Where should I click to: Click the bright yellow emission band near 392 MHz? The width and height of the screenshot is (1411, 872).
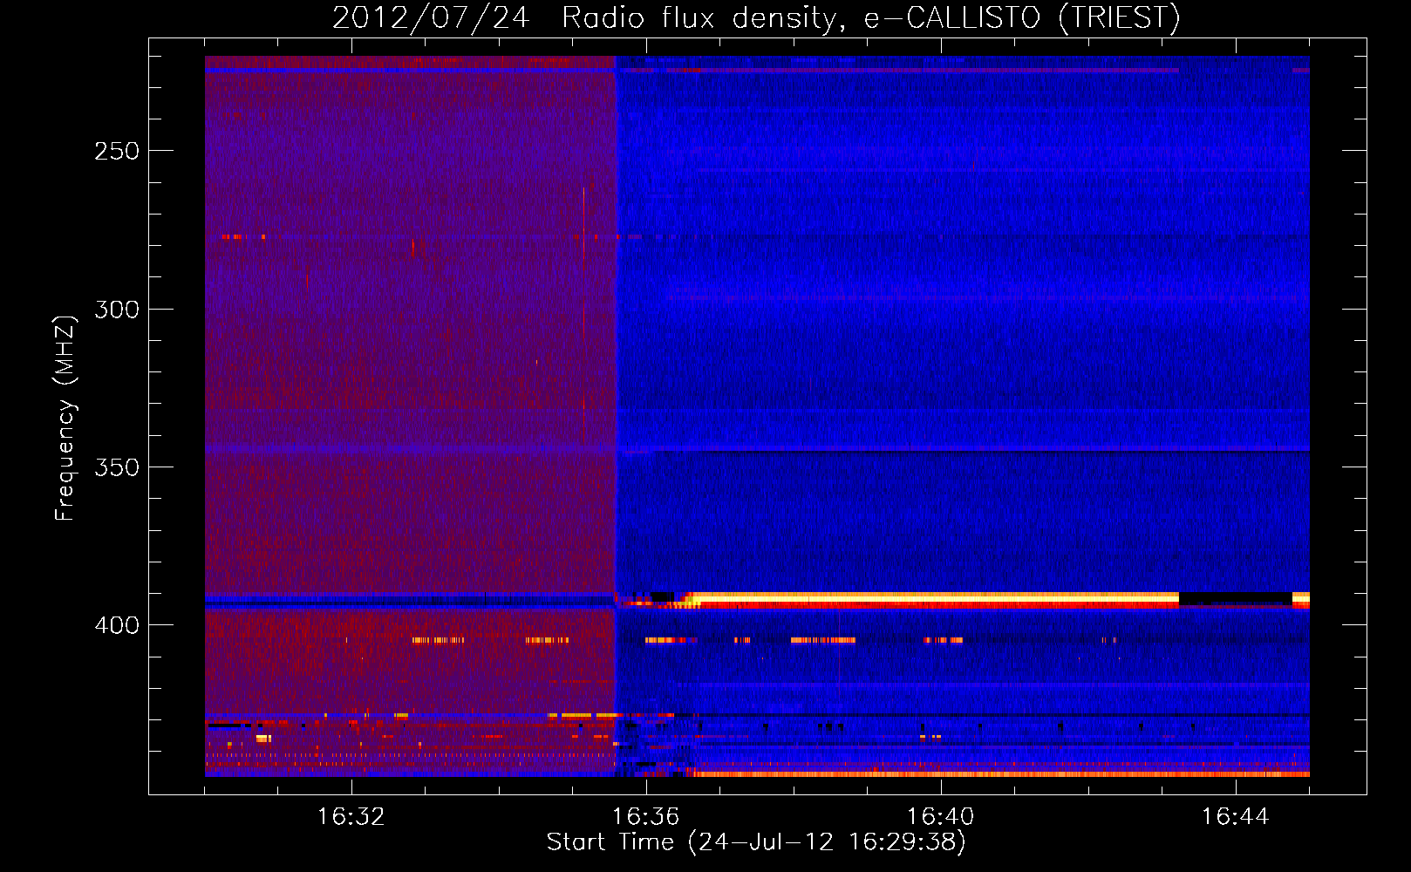click(x=933, y=599)
